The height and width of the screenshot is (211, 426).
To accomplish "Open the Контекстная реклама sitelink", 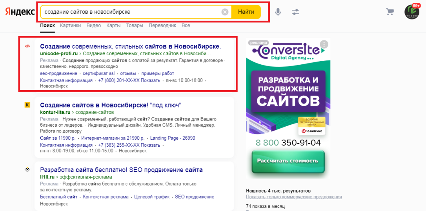I will (x=106, y=197).
